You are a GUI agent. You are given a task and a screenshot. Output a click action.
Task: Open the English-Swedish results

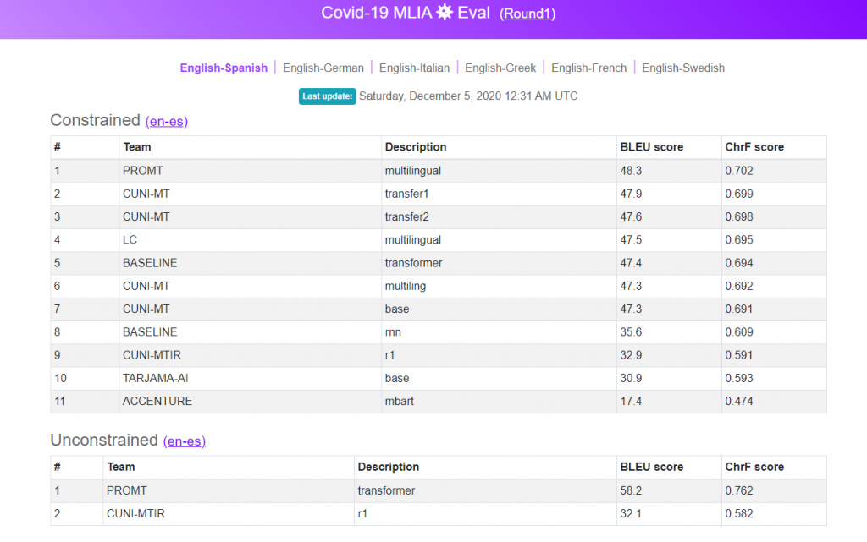pyautogui.click(x=682, y=68)
